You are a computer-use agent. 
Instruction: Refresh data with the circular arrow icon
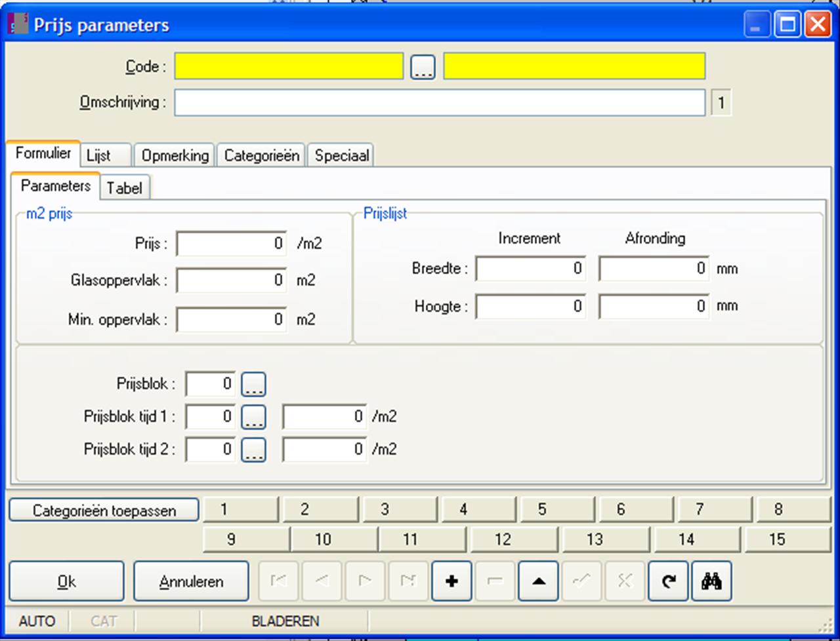tap(668, 581)
